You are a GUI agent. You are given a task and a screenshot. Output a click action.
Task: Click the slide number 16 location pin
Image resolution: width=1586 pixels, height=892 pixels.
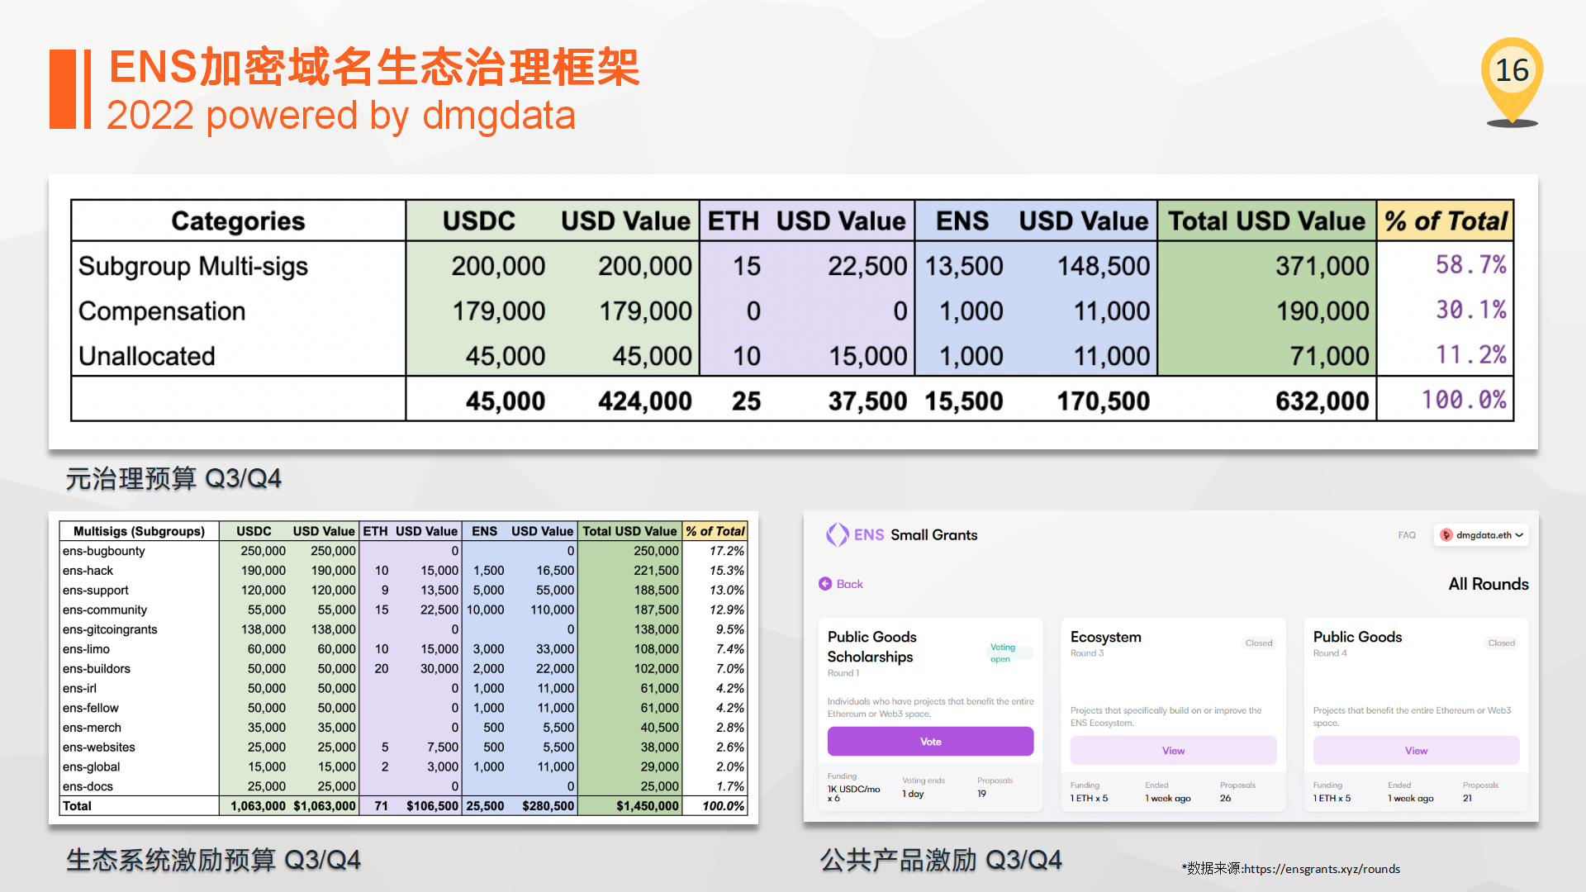click(1512, 81)
